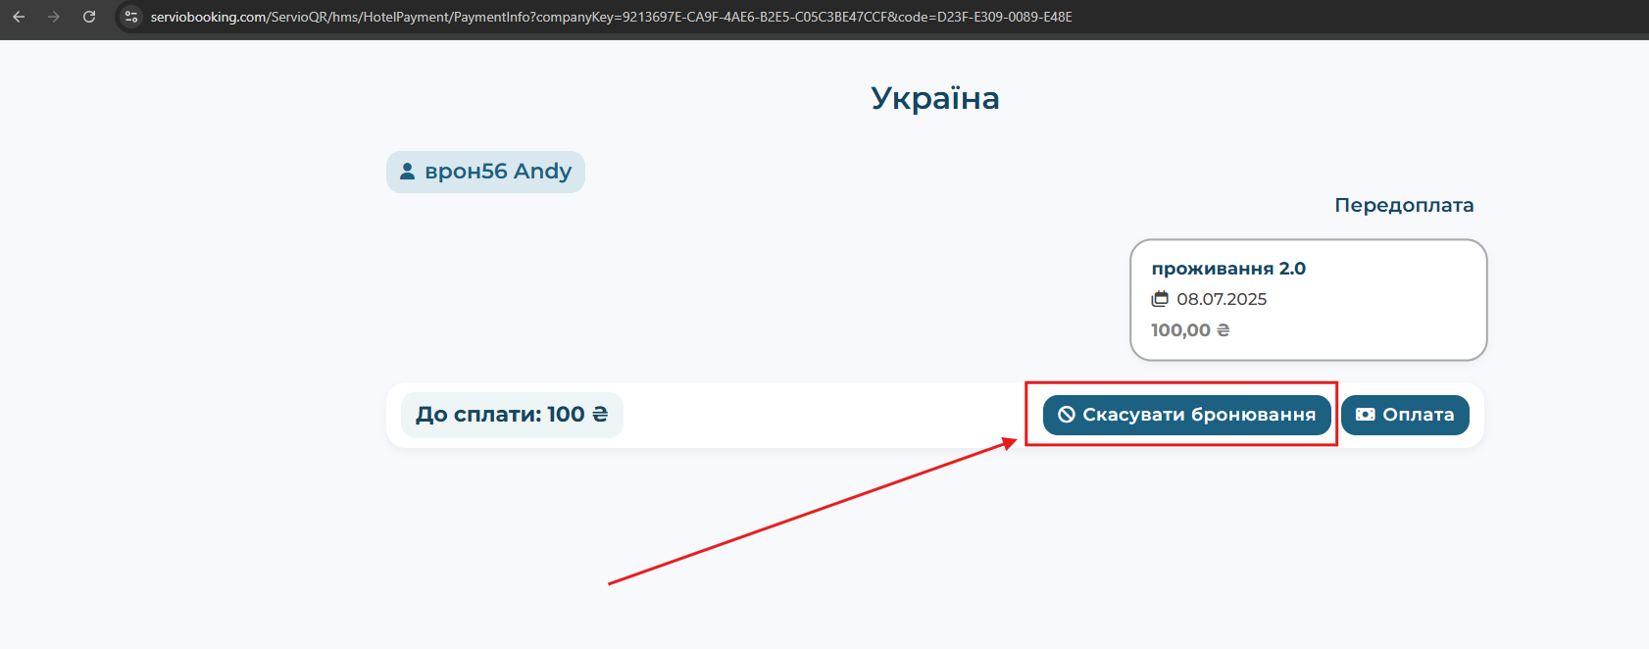This screenshot has height=649, width=1649.
Task: Click the browser back arrow
Action: 19,17
